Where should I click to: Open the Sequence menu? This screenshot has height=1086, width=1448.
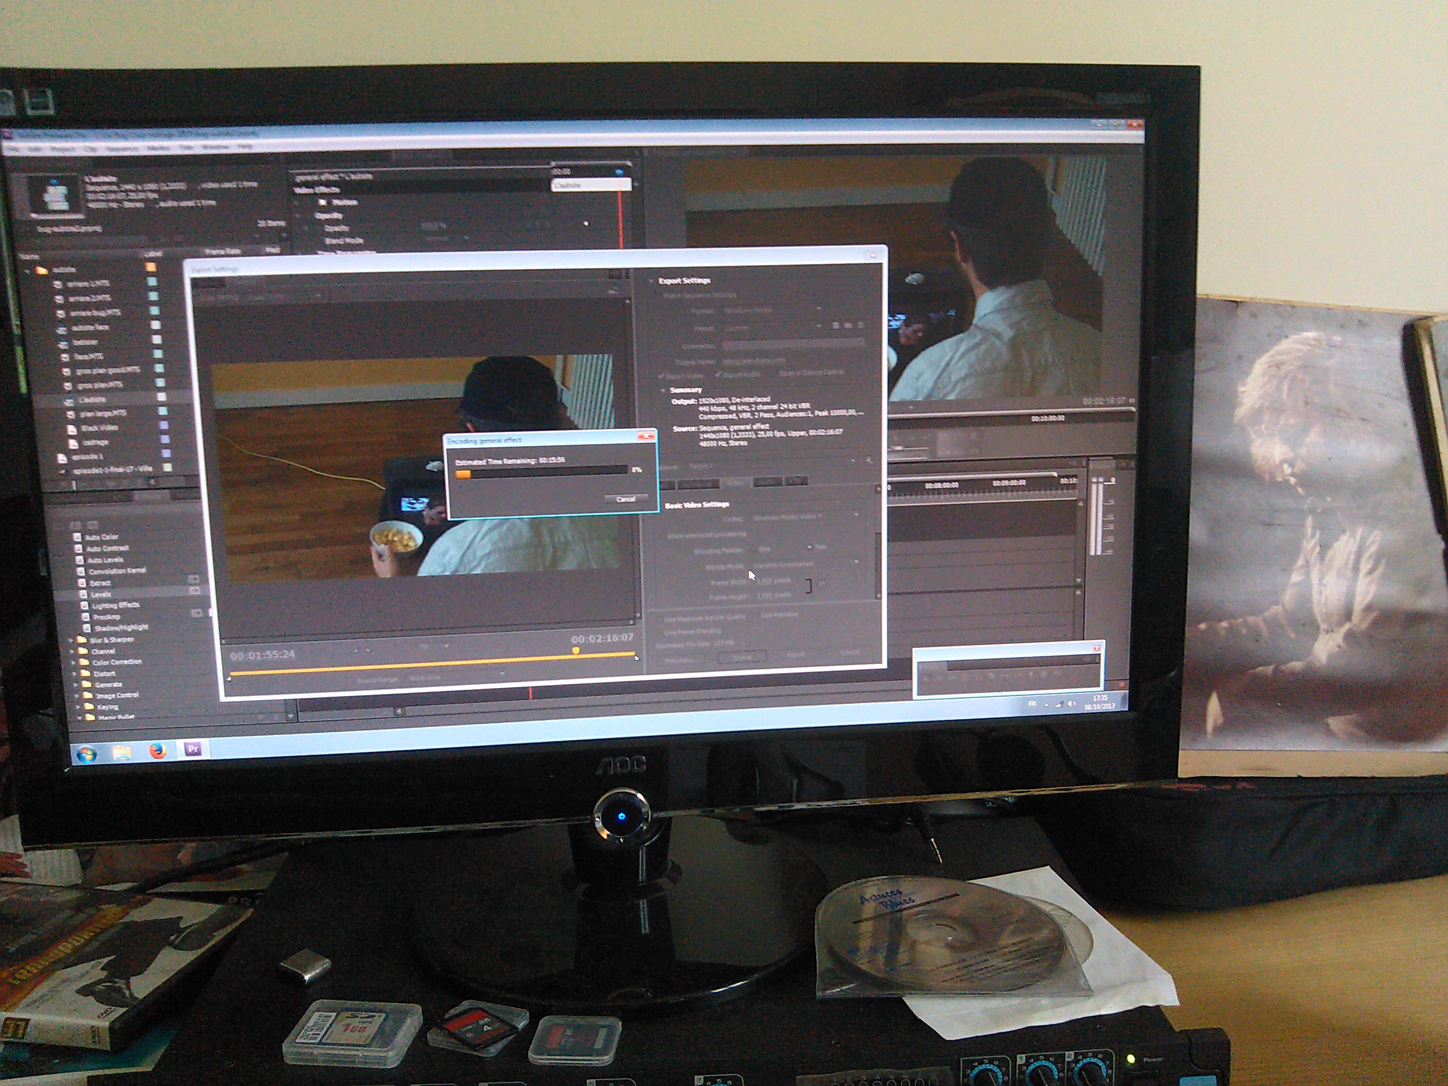tap(122, 149)
